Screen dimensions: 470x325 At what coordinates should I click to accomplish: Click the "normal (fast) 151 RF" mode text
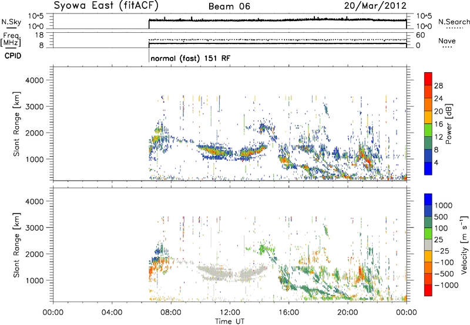tap(190, 58)
